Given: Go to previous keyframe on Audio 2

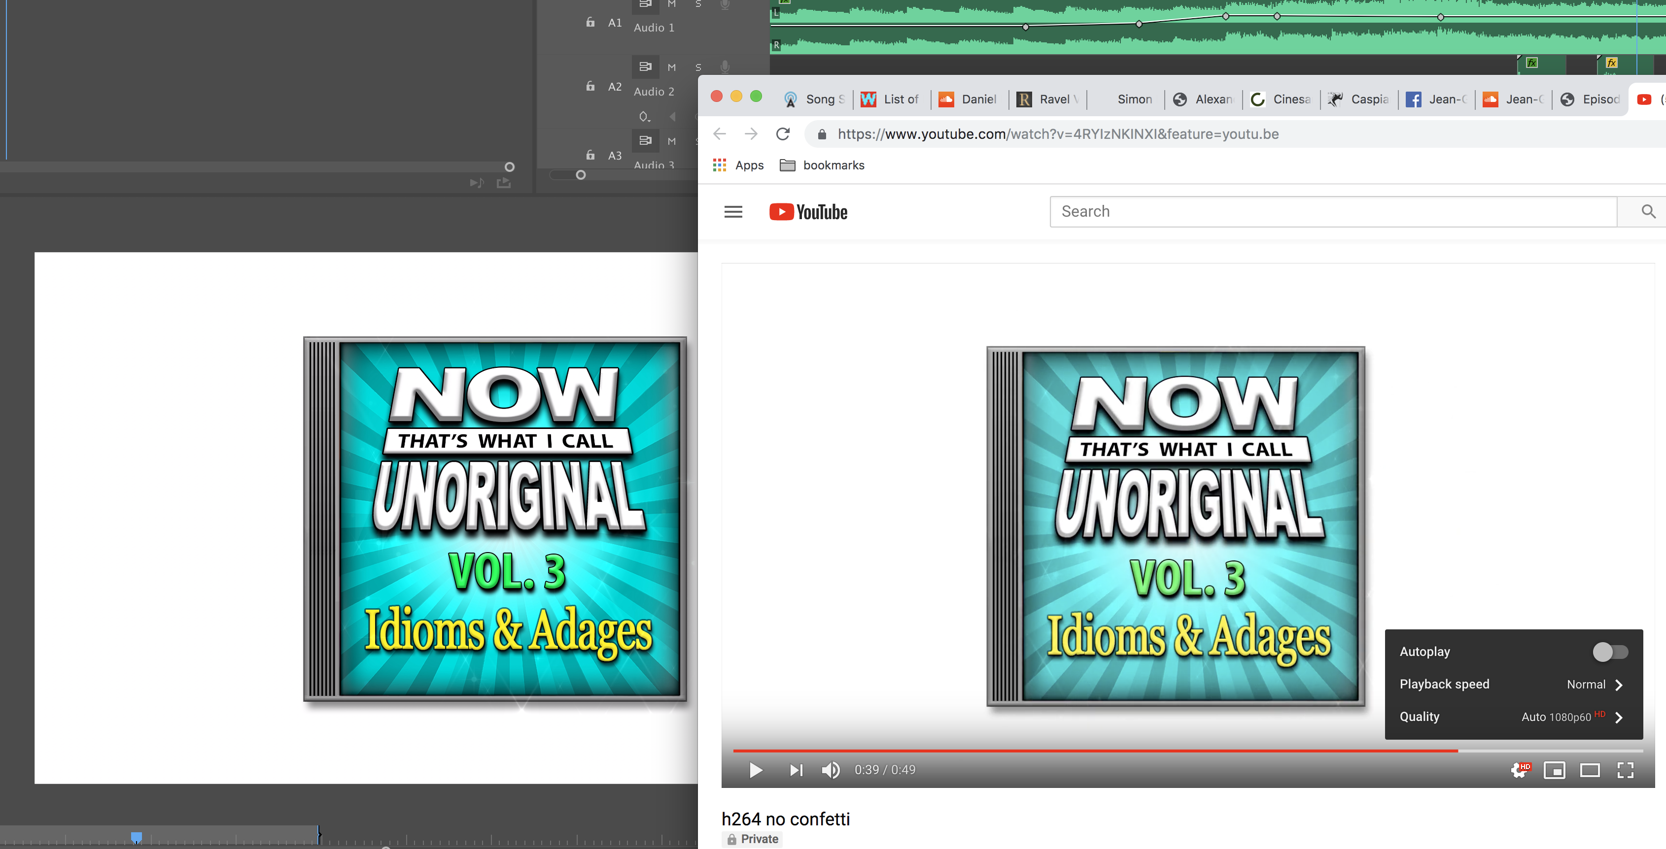Looking at the screenshot, I should (x=673, y=117).
